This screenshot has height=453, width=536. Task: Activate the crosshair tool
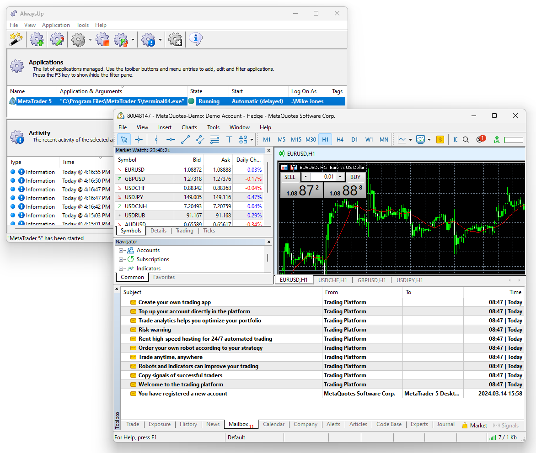(x=139, y=139)
